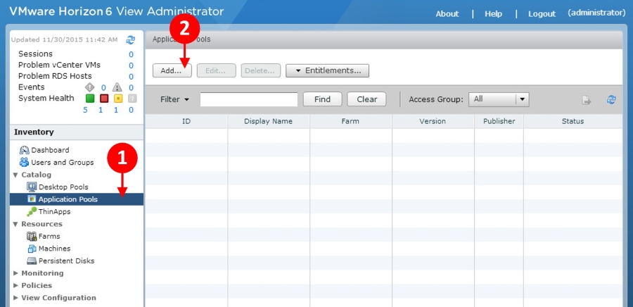633x307 pixels.
Task: Click the Users and Groups people icon
Action: click(x=24, y=163)
